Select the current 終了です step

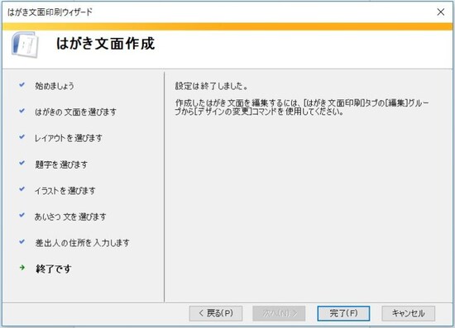(x=54, y=269)
